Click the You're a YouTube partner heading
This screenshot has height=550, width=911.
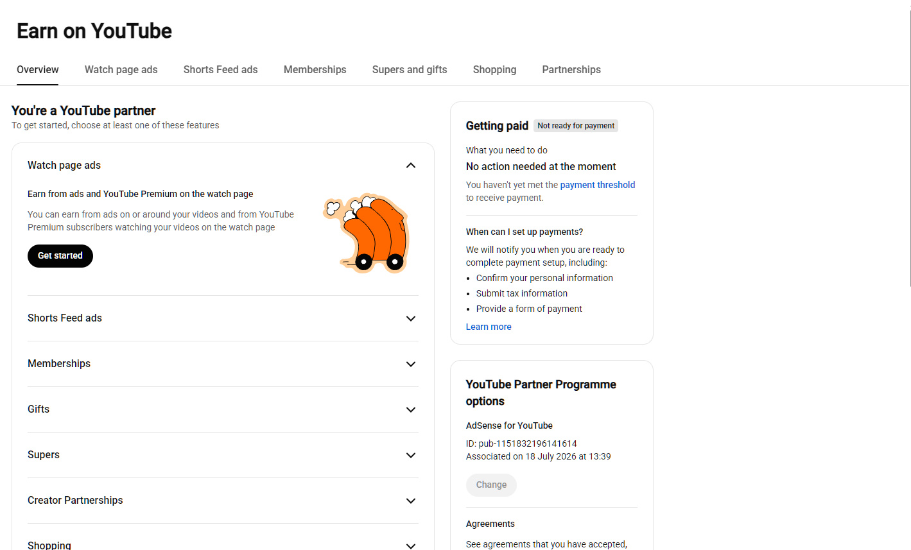[83, 110]
